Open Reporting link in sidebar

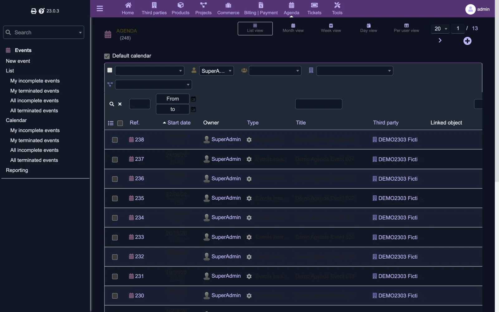point(17,170)
